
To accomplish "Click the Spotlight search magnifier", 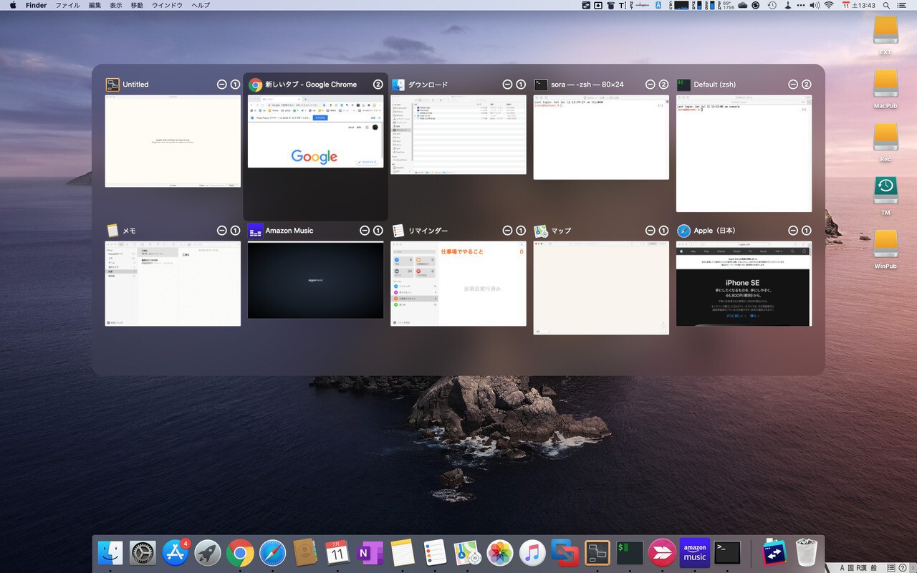I will [x=887, y=5].
